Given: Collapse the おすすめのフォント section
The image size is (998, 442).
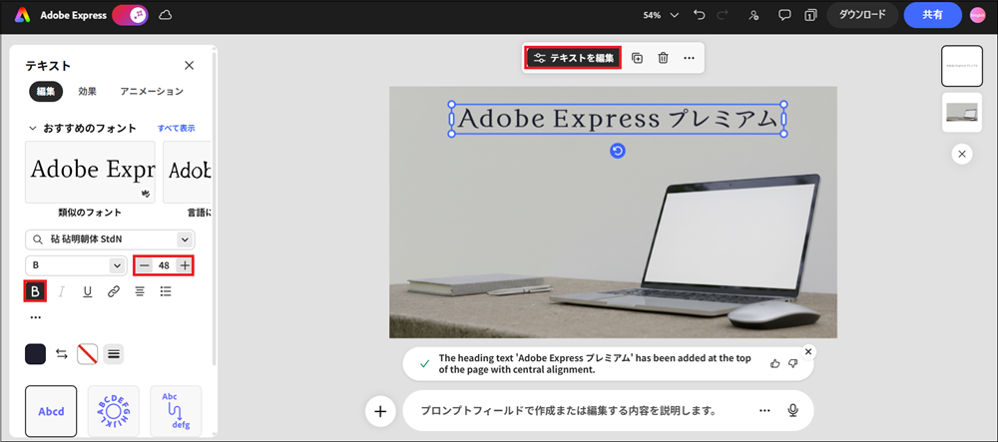Looking at the screenshot, I should point(33,129).
